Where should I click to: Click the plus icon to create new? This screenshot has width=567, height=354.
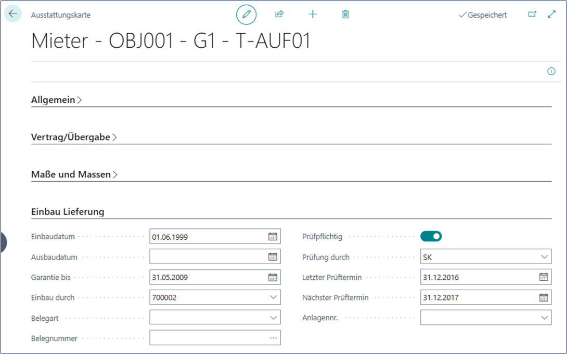click(x=313, y=15)
